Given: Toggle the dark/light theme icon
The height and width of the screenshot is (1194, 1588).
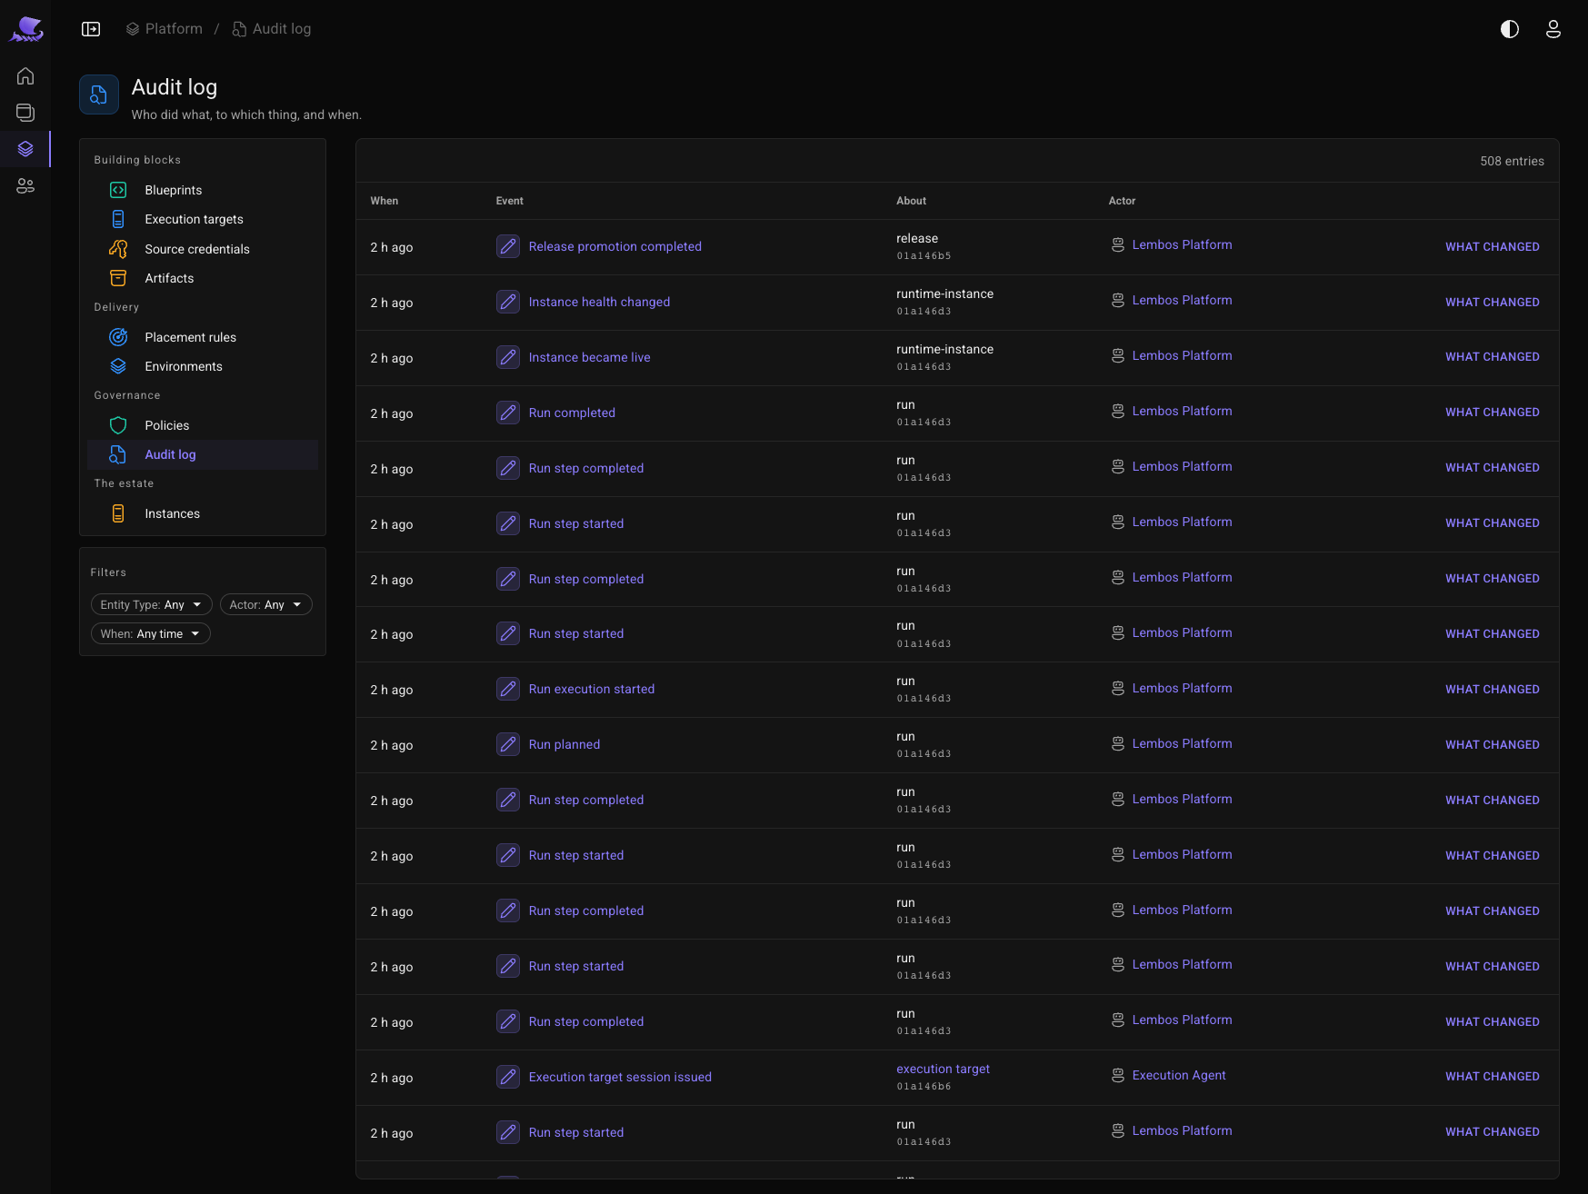Looking at the screenshot, I should [x=1510, y=29].
